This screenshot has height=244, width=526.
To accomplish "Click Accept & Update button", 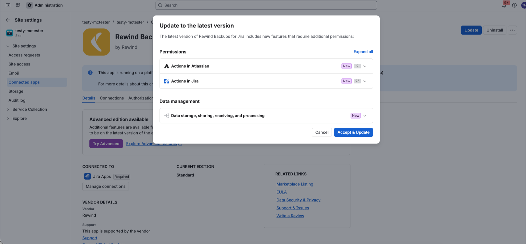I will pos(353,132).
